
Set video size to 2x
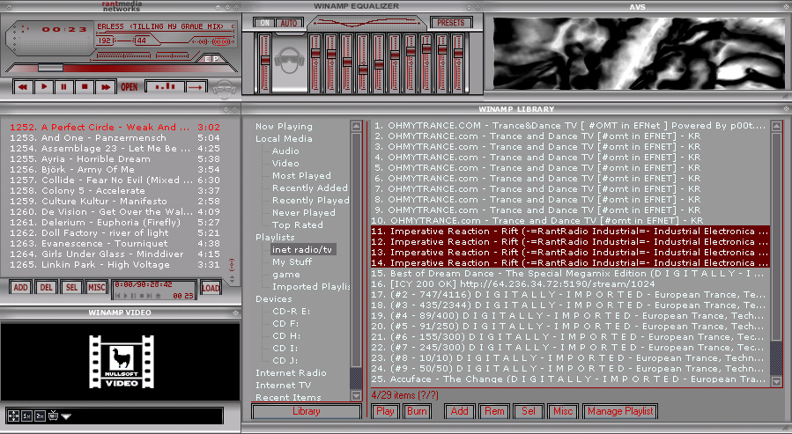[x=40, y=416]
